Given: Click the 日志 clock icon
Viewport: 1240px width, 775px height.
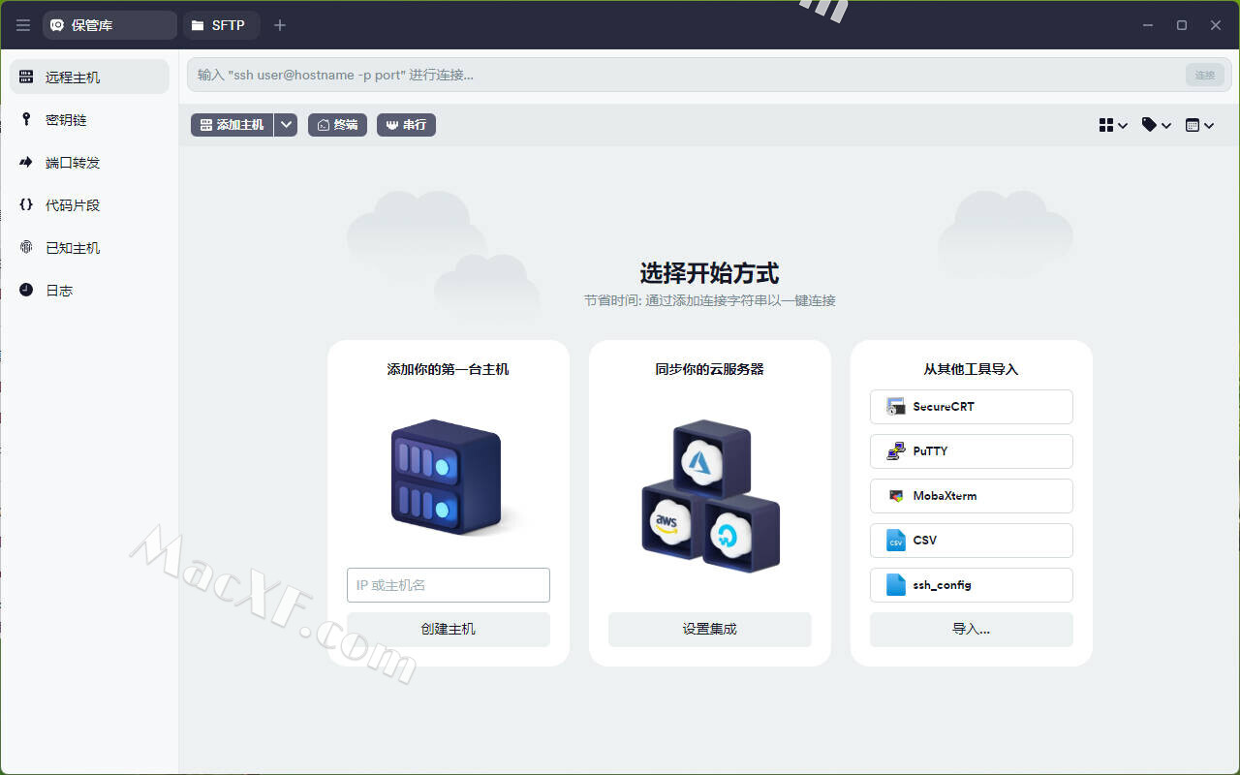Looking at the screenshot, I should 26,290.
